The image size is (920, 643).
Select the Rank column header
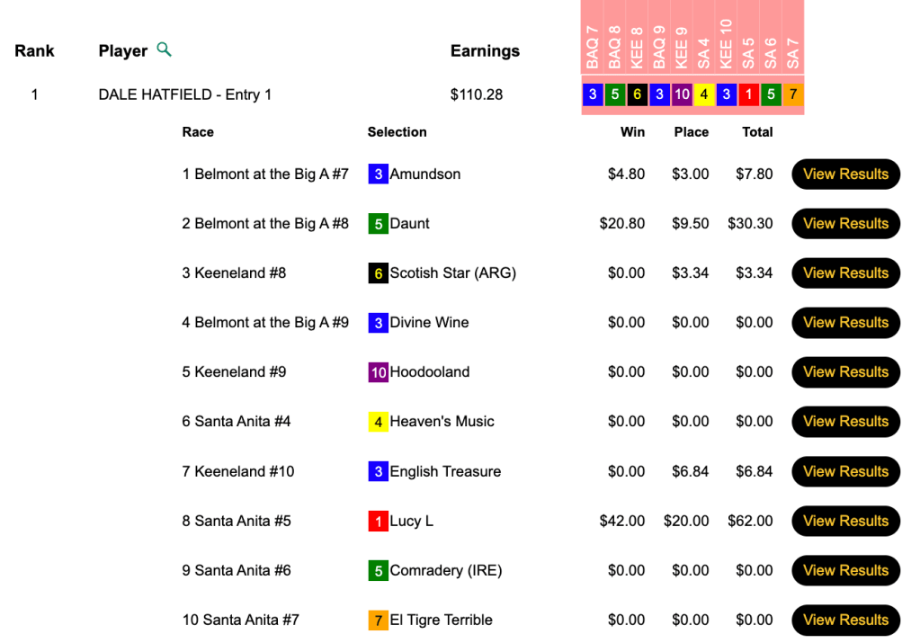pyautogui.click(x=34, y=51)
